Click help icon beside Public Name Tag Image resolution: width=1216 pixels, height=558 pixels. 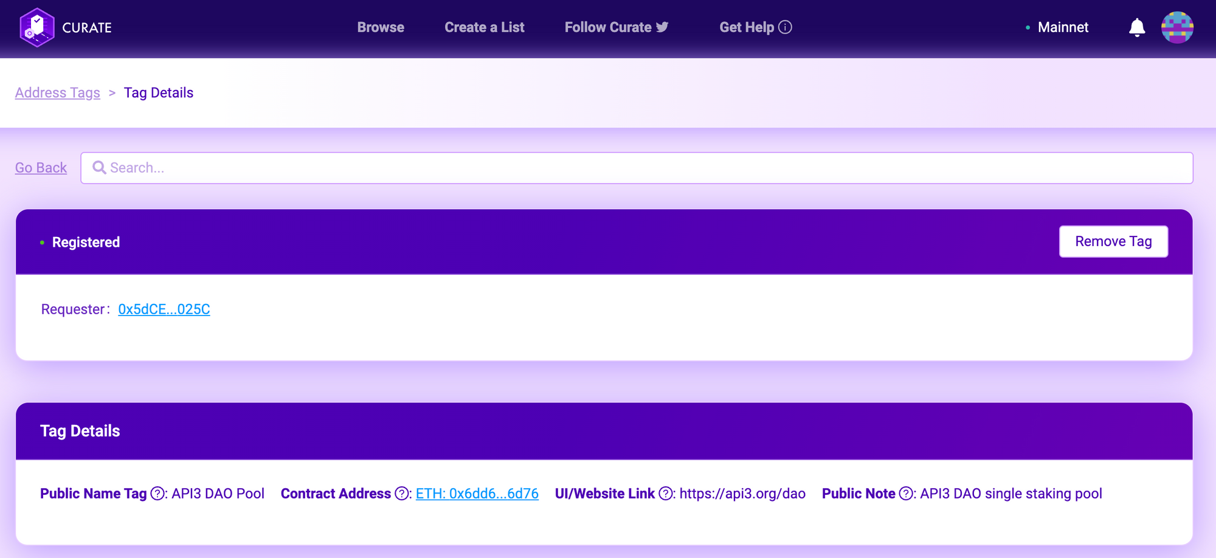tap(157, 494)
